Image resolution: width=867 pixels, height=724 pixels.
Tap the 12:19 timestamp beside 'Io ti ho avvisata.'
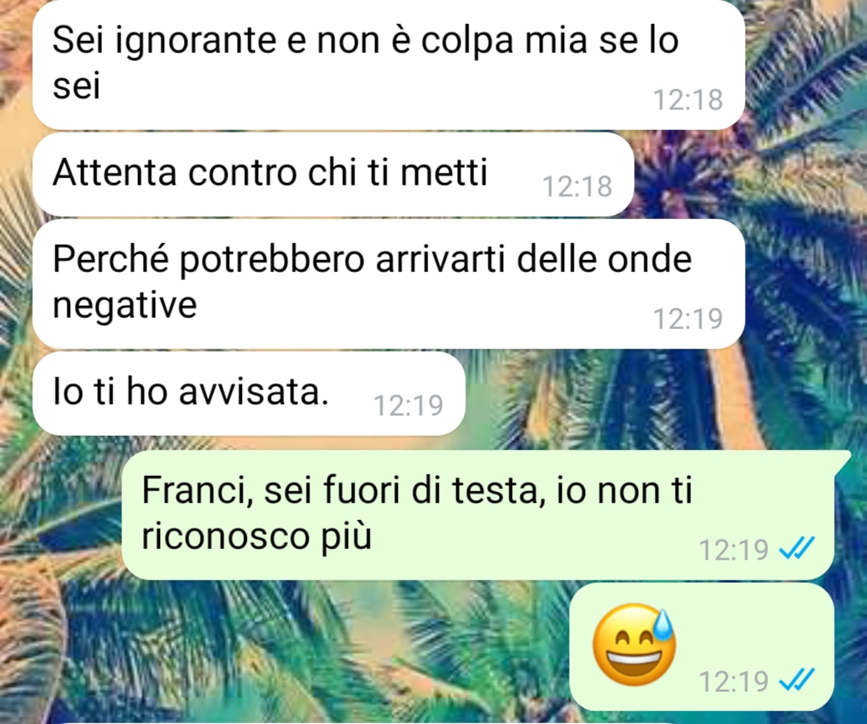409,405
